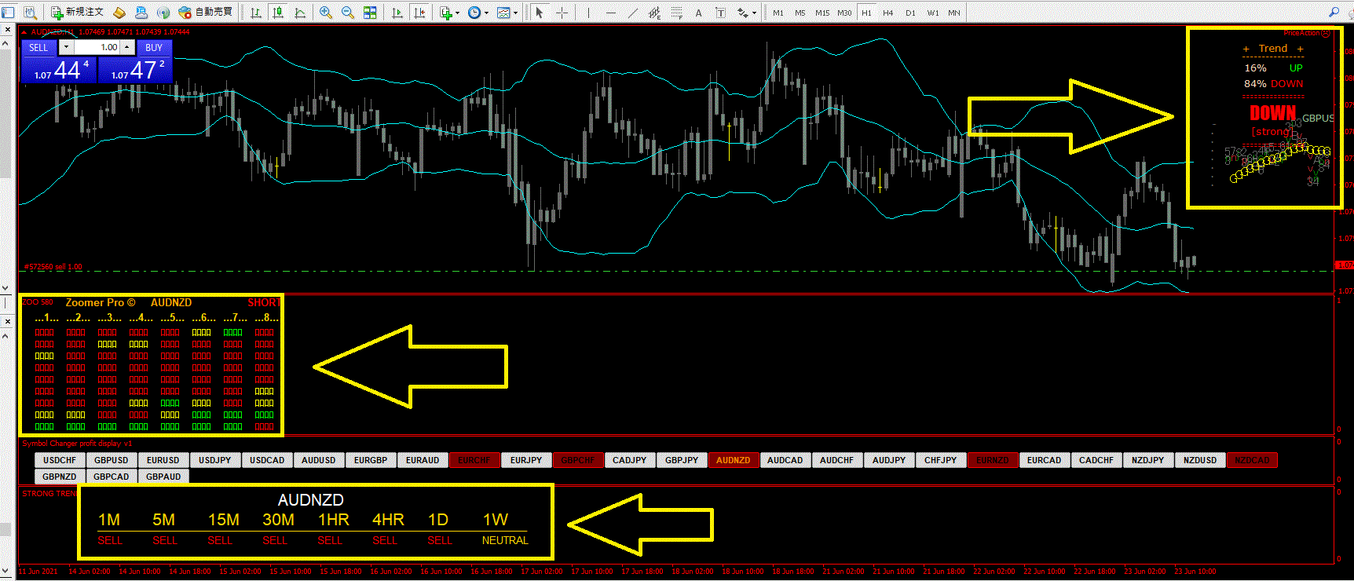Toggle chart auto scroll
This screenshot has width=1354, height=581.
tap(397, 13)
